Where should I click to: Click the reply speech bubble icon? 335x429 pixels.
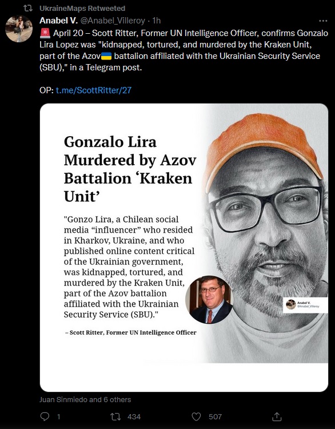45,416
